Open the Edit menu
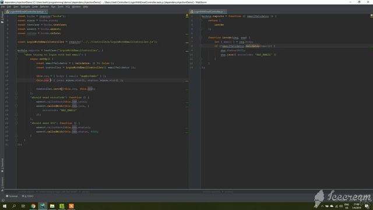The image size is (373, 210). (x=9, y=6)
